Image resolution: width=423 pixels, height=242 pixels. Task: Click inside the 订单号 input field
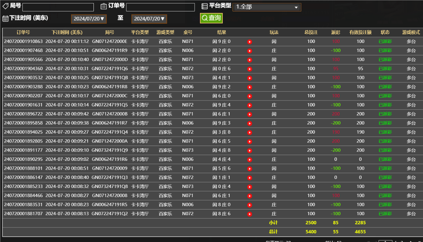[x=161, y=6]
